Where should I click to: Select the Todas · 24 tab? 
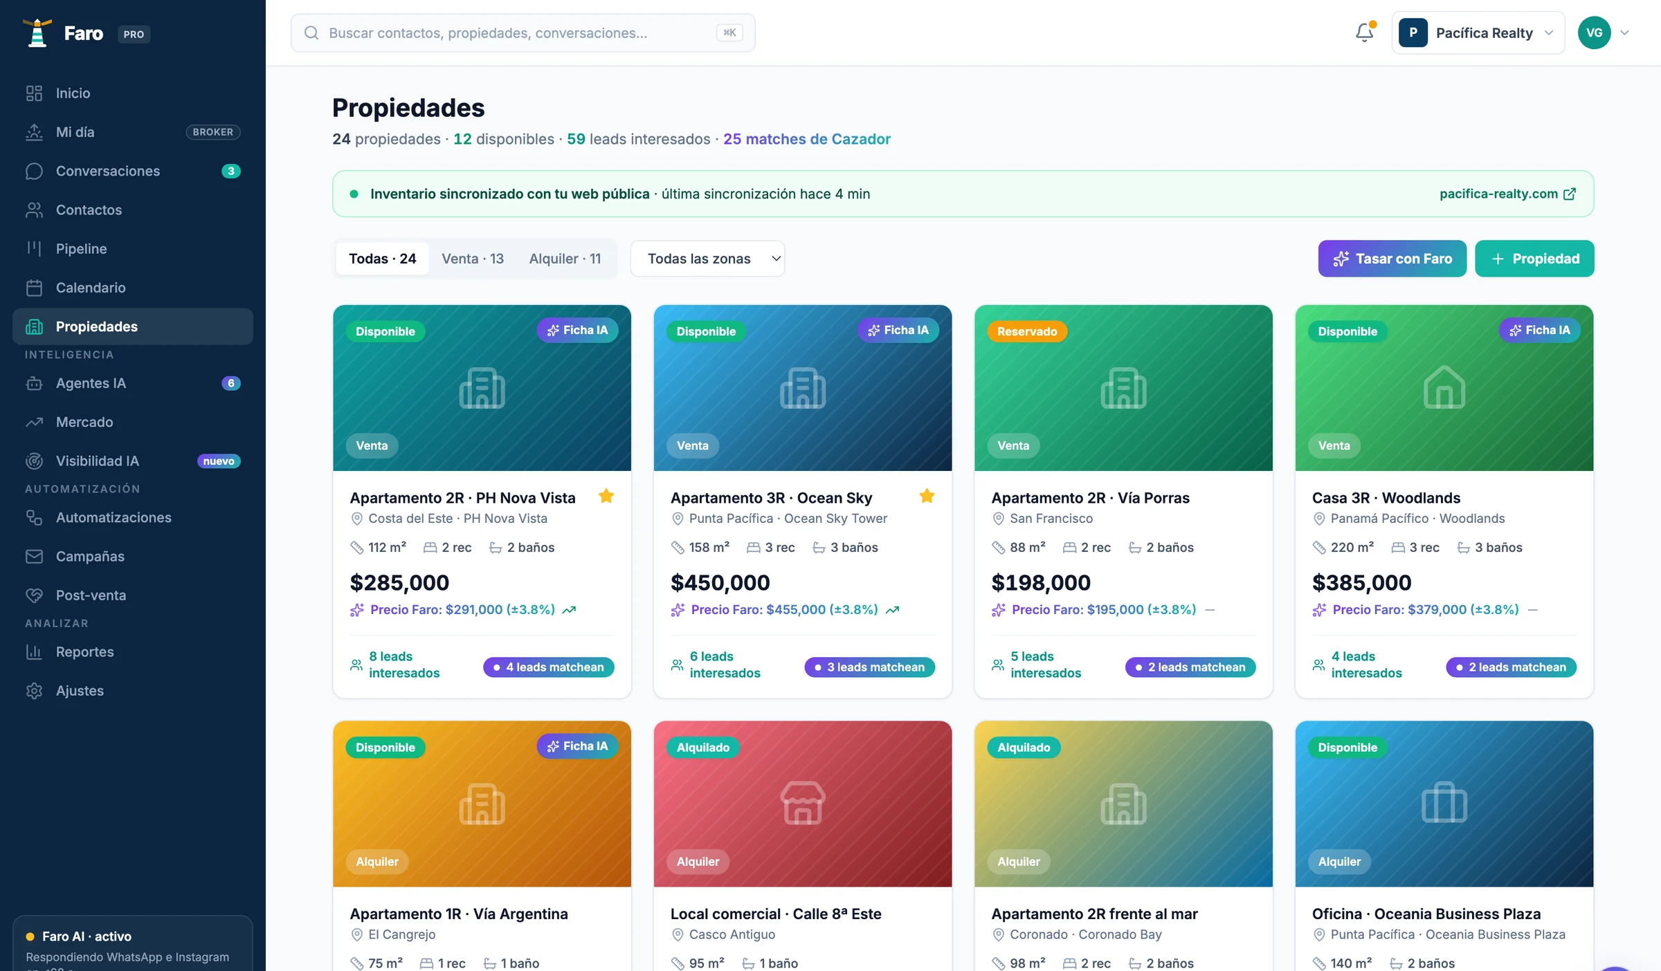tap(382, 259)
